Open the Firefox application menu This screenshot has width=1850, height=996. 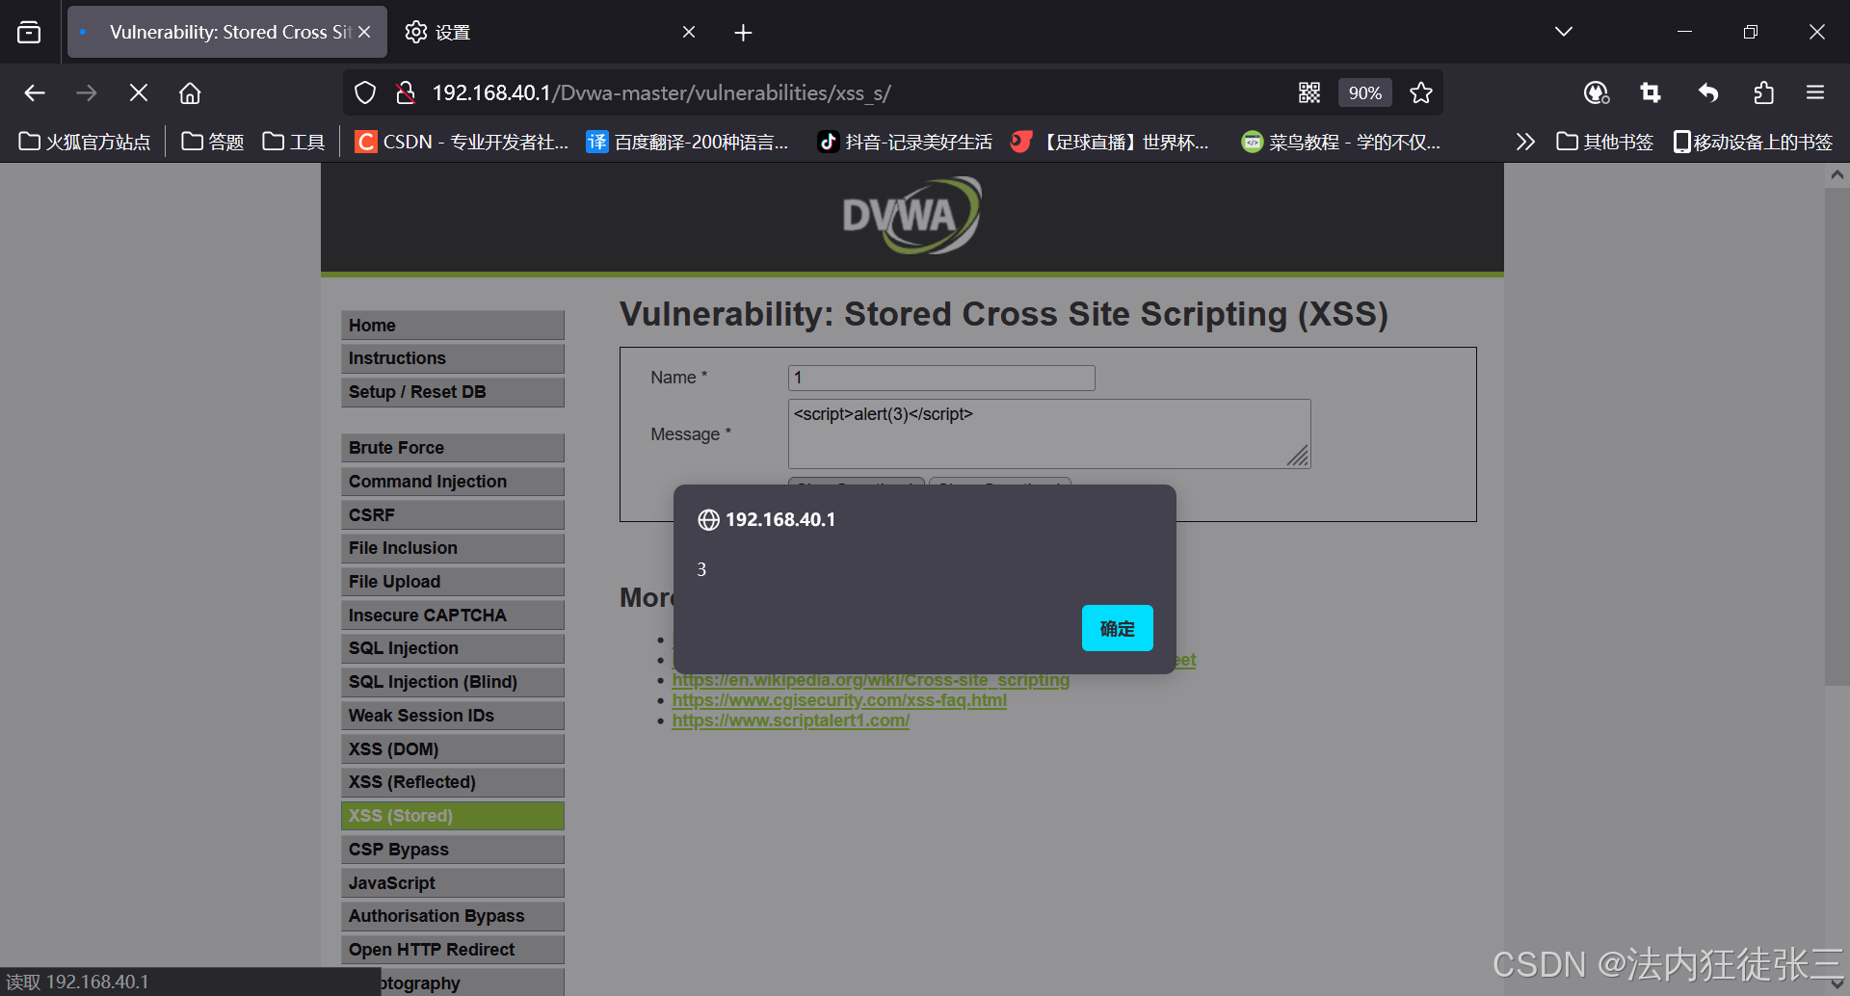(x=1815, y=92)
